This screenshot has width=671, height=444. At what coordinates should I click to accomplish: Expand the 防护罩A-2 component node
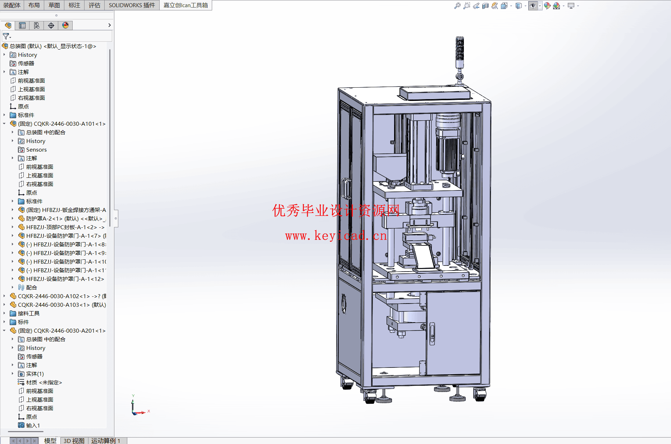point(13,218)
